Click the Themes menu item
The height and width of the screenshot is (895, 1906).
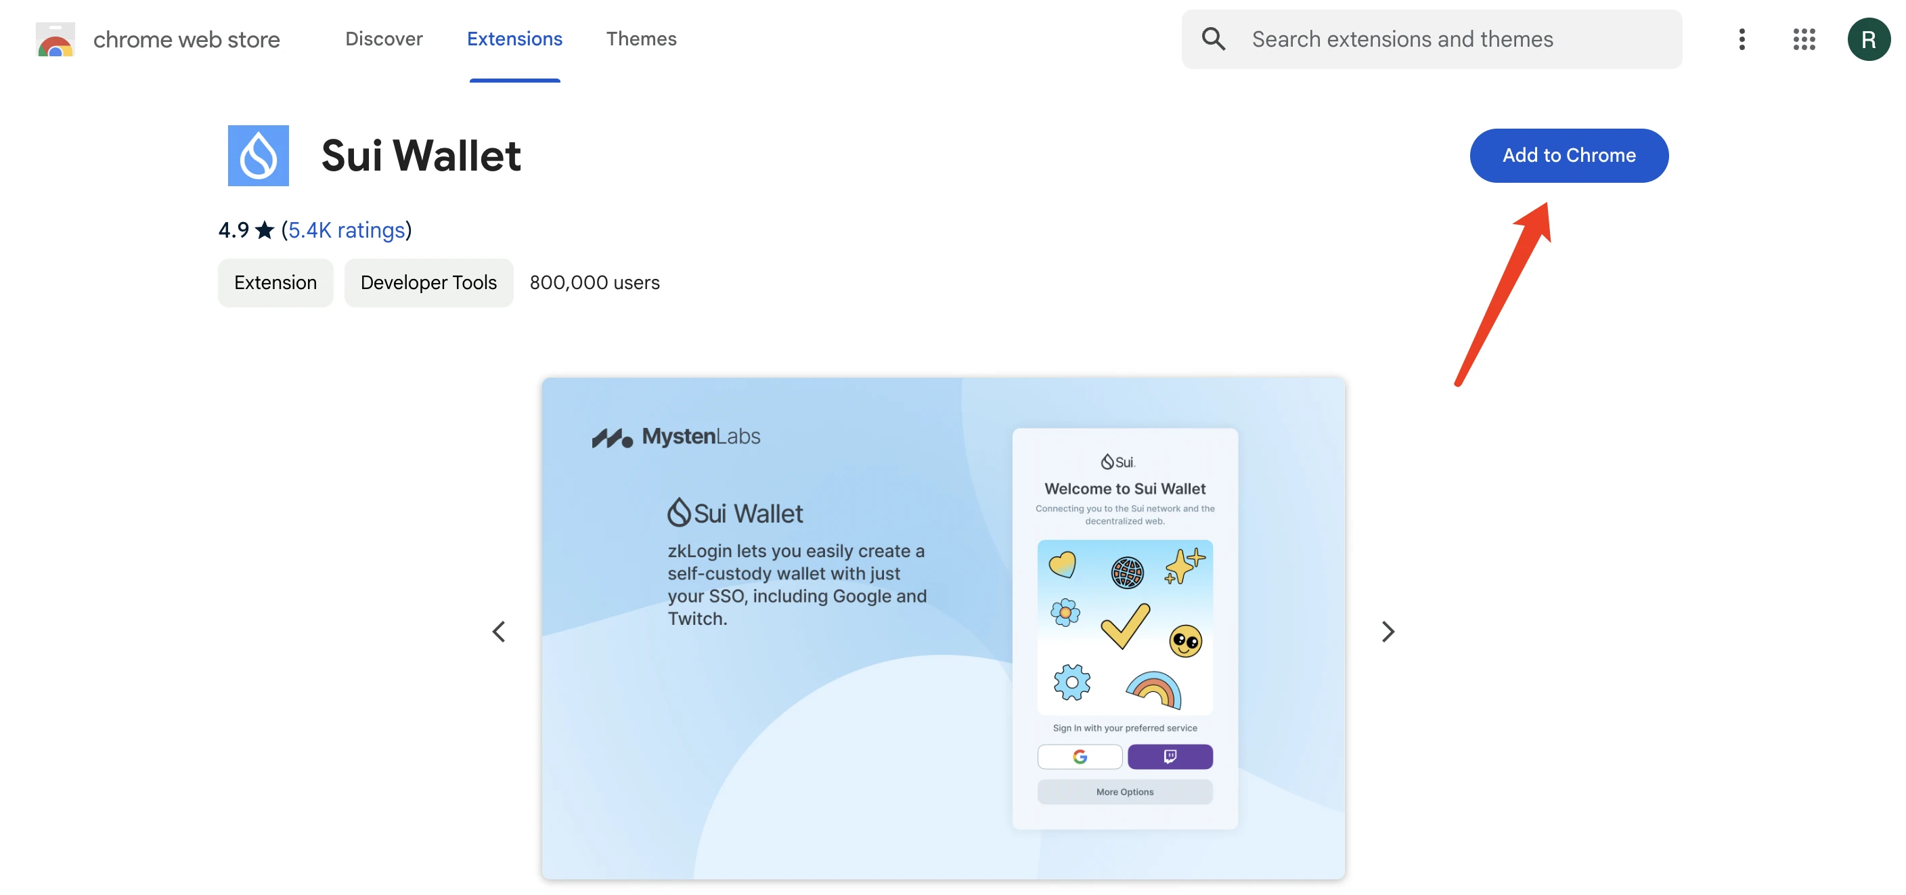[642, 38]
